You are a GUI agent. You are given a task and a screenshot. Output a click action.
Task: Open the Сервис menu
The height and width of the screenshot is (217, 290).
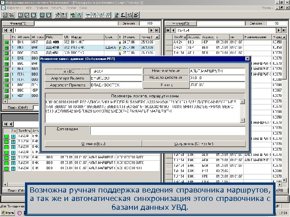(x=71, y=8)
